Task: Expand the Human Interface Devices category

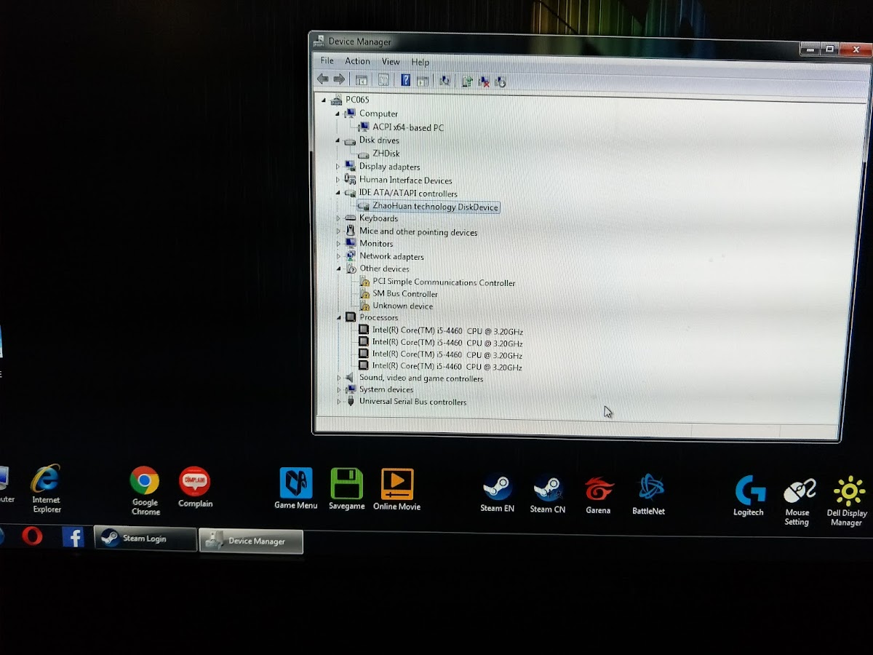Action: [x=338, y=180]
